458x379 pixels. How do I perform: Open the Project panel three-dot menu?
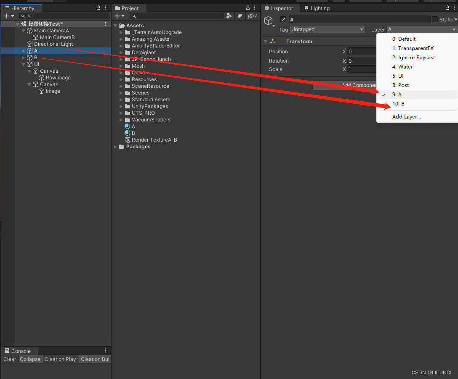(x=254, y=8)
